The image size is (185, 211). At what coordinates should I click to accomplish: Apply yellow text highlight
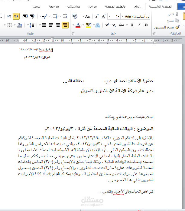pyautogui.click(x=88, y=25)
